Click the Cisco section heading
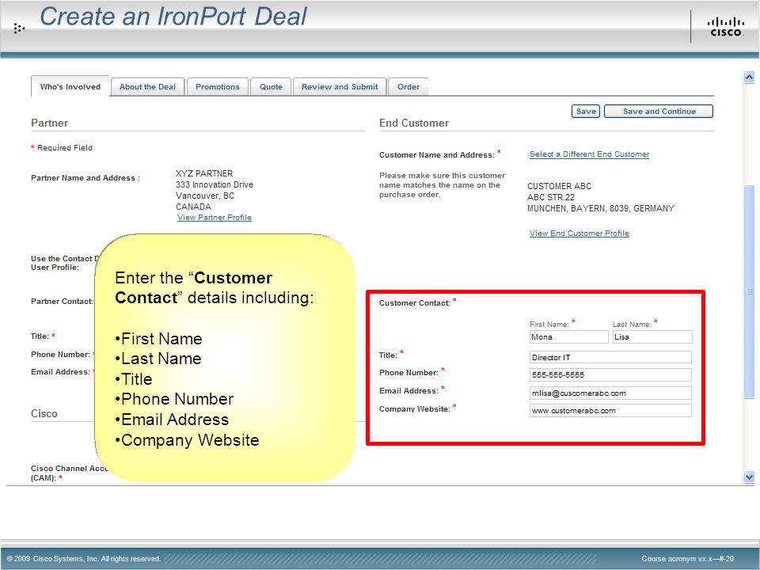Screen dimensions: 760x570 (44, 414)
